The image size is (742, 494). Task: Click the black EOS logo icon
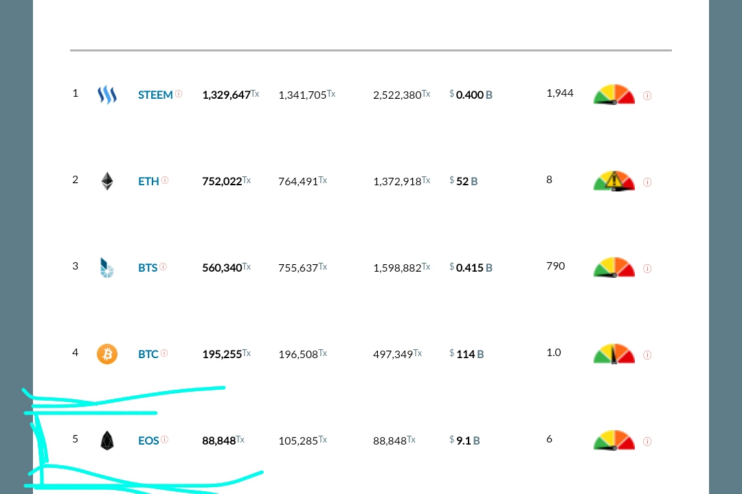click(107, 440)
